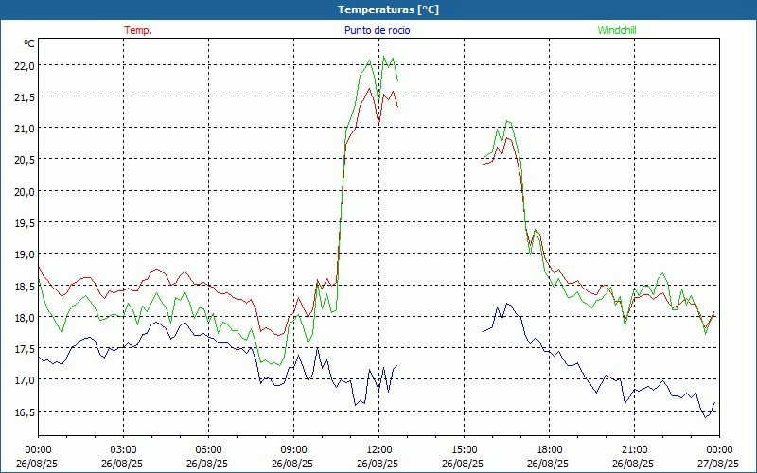Viewport: 757px width, 473px height.
Task: Click the '20,5' y-axis value
Action: pyautogui.click(x=25, y=160)
